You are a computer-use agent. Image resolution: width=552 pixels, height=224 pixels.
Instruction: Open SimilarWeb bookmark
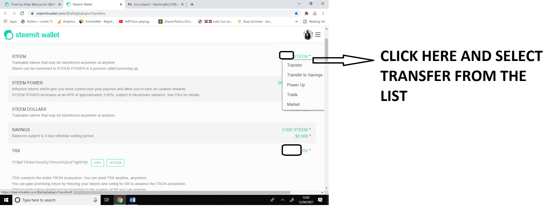click(x=97, y=22)
